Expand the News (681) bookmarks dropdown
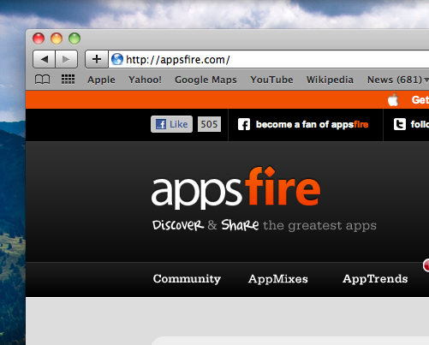This screenshot has width=429, height=345. 398,80
